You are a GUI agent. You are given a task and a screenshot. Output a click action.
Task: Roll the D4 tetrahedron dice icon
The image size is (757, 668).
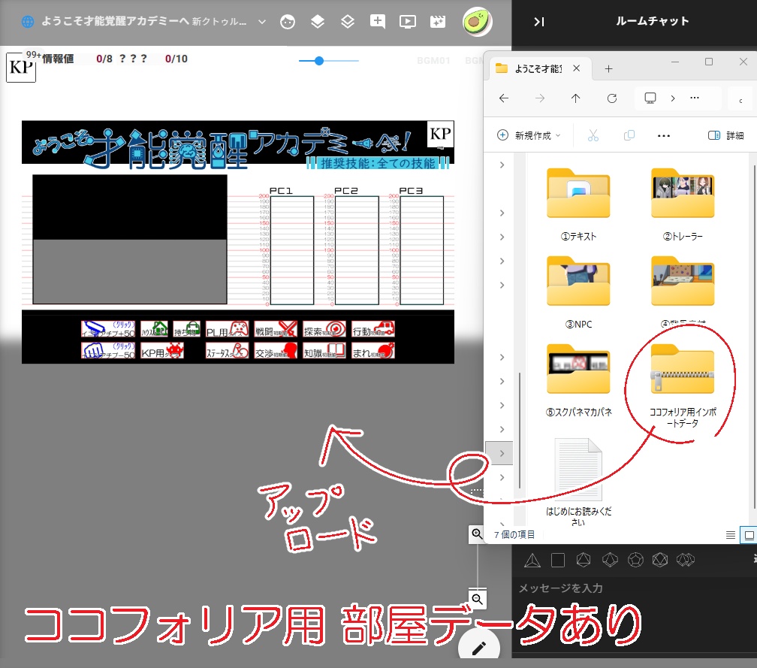coord(532,561)
